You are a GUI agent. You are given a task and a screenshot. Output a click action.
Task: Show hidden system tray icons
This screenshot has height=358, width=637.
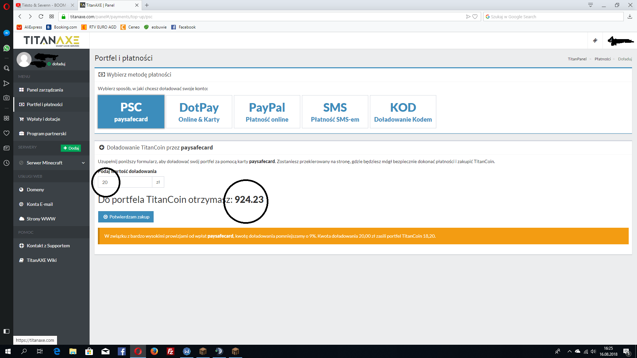(569, 351)
